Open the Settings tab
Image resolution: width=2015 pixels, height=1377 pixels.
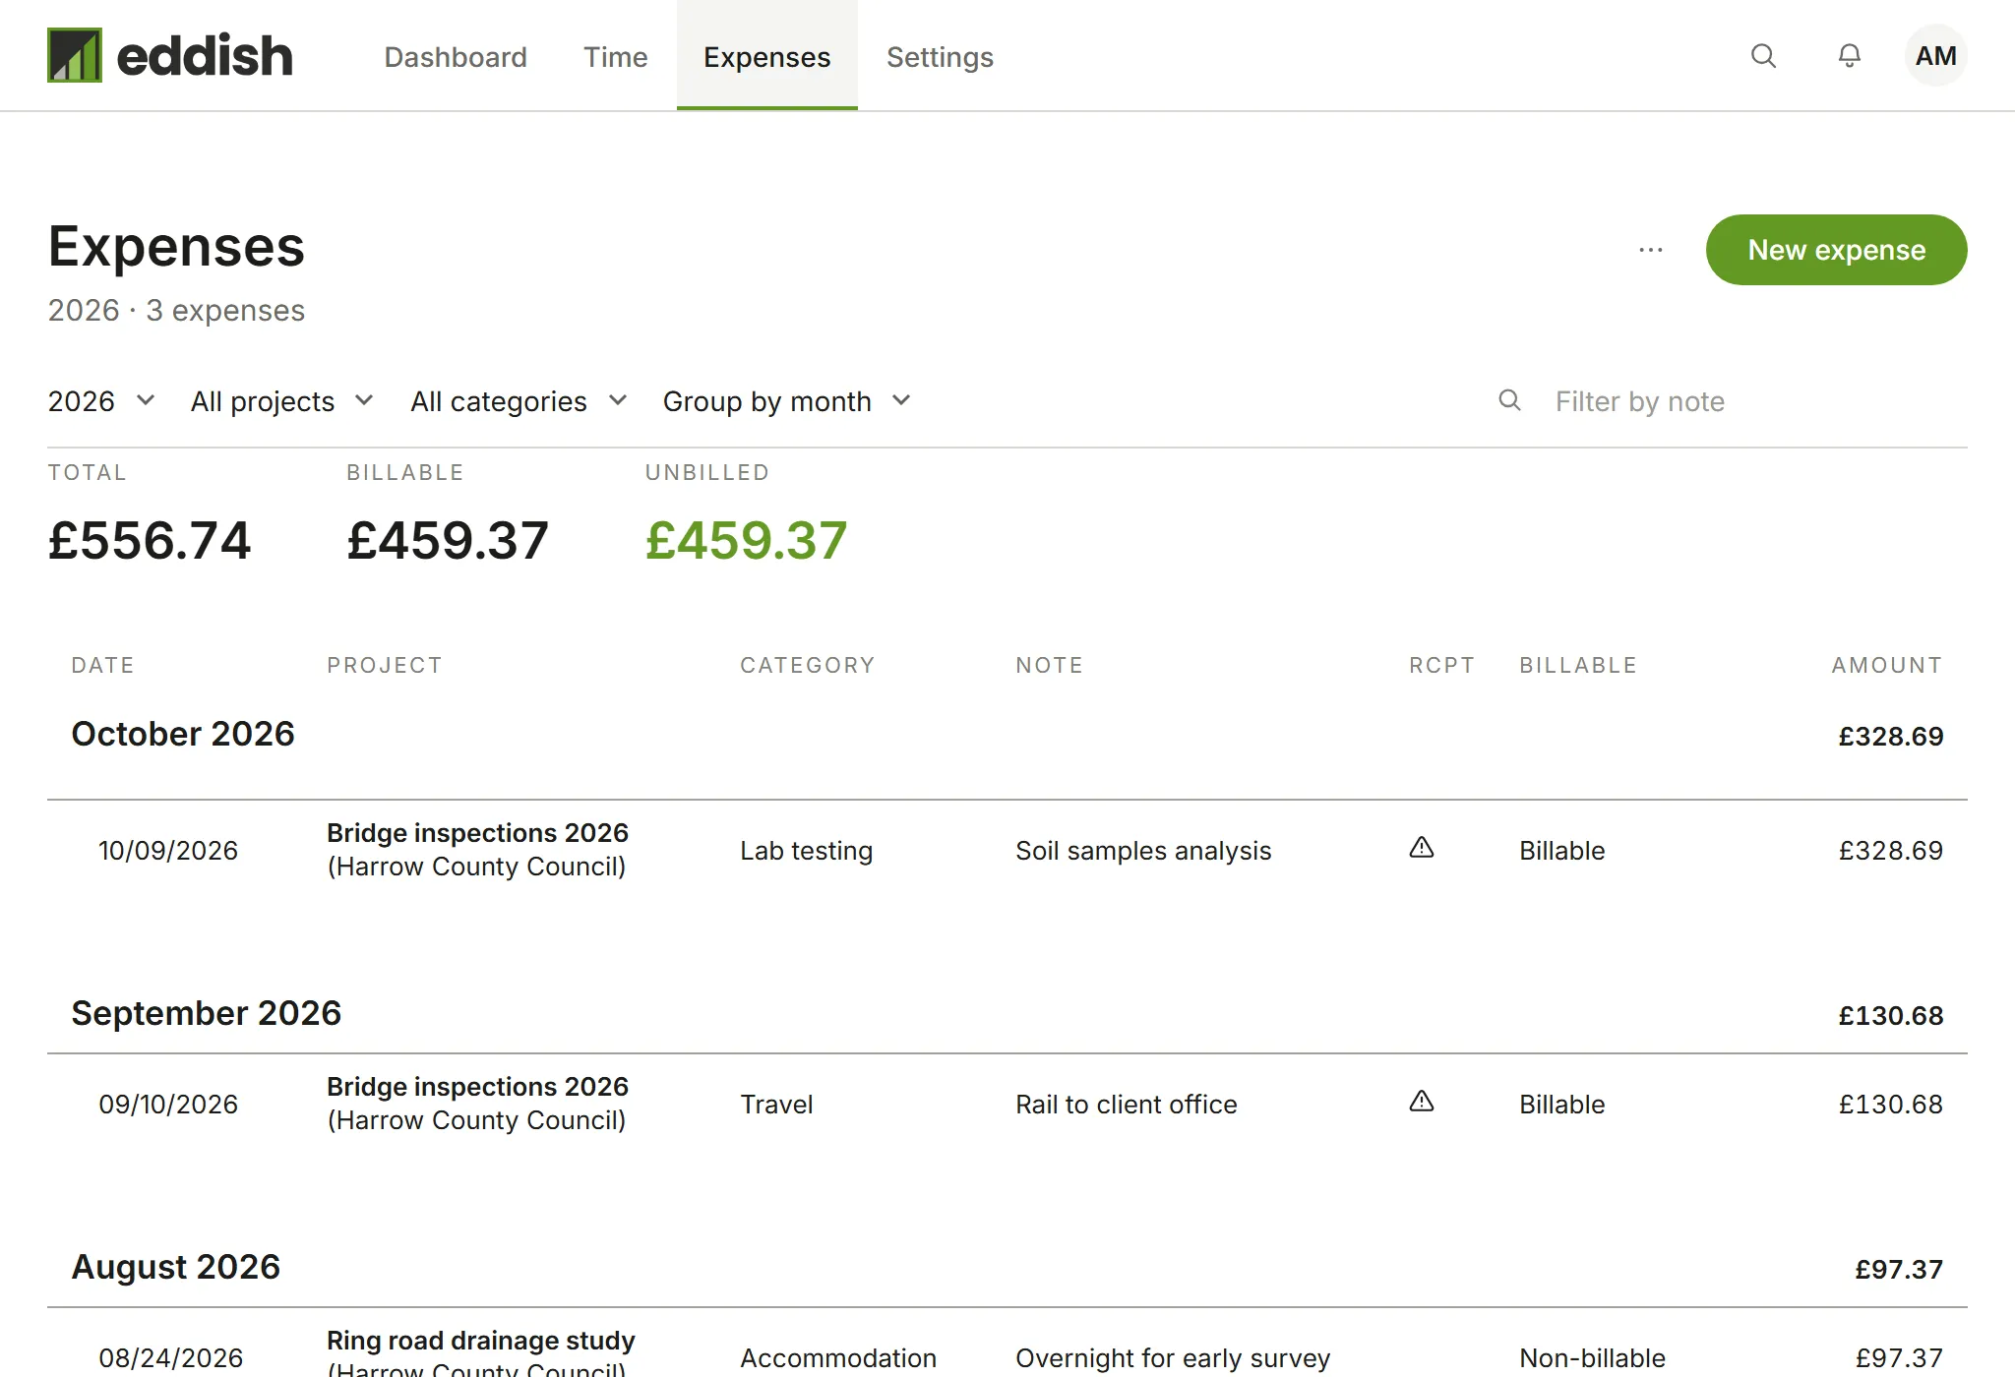[940, 57]
